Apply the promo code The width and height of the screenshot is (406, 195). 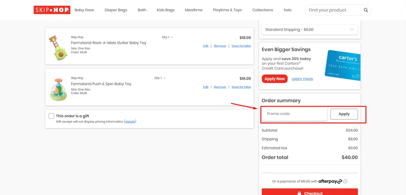[344, 114]
